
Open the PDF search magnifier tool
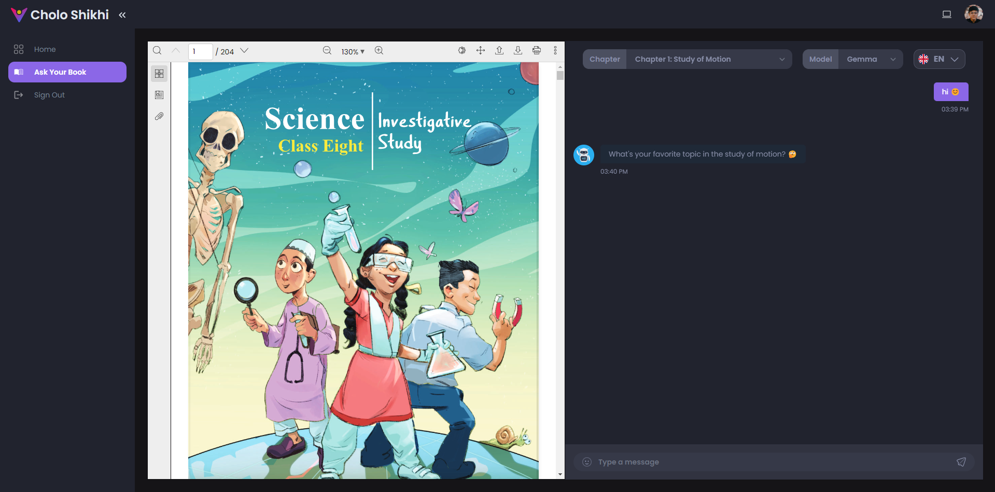[157, 51]
